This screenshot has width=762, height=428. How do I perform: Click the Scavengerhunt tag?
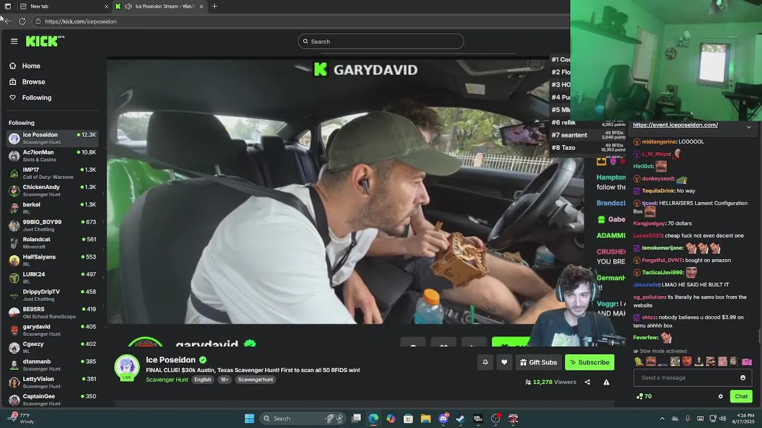[255, 380]
